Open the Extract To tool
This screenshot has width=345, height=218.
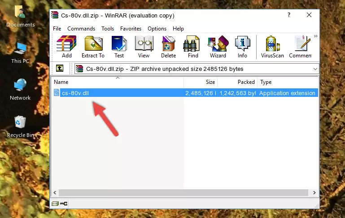click(x=93, y=47)
